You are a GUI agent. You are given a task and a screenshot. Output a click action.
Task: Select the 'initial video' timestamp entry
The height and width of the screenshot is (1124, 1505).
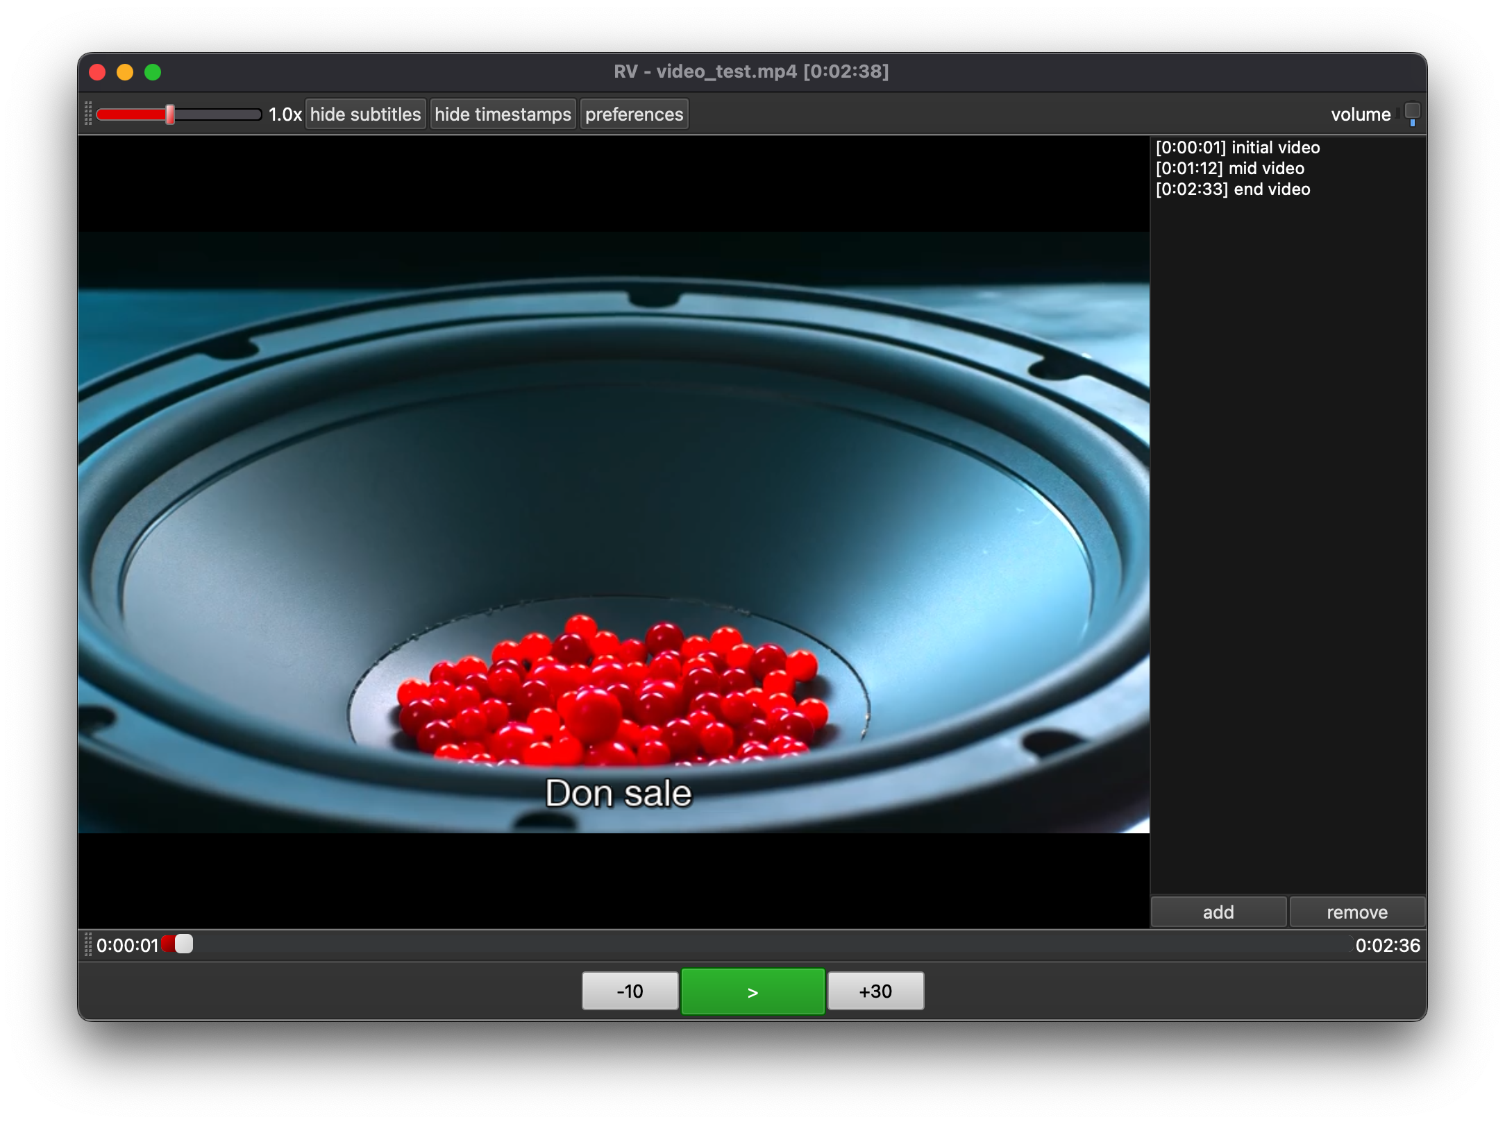(x=1238, y=148)
